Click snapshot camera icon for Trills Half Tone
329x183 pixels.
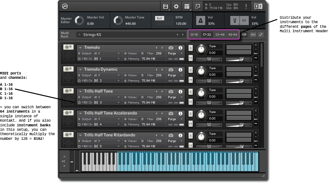point(171,91)
